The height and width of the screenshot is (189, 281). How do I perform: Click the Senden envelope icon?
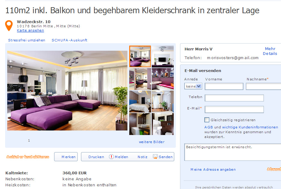click(155, 157)
